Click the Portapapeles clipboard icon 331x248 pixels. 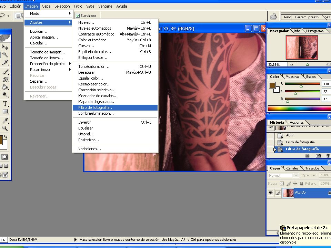283,228
